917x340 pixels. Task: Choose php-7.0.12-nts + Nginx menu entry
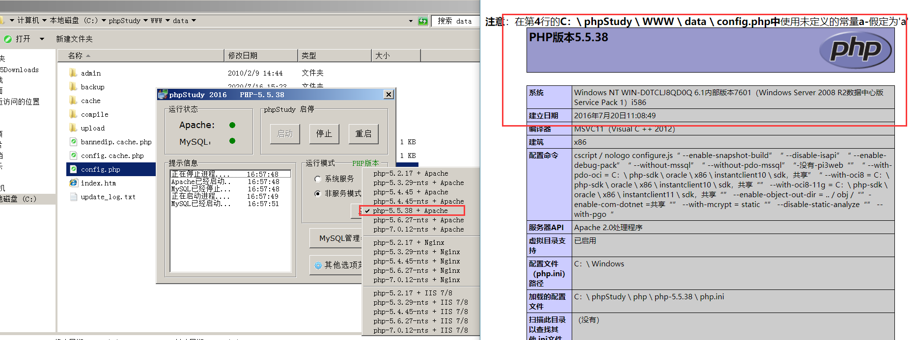[x=416, y=280]
